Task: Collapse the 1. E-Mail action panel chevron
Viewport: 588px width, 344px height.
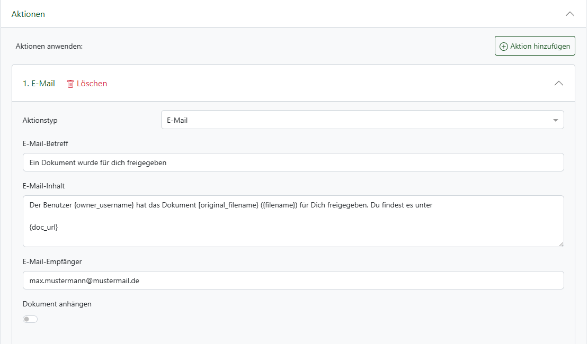Action: point(558,84)
